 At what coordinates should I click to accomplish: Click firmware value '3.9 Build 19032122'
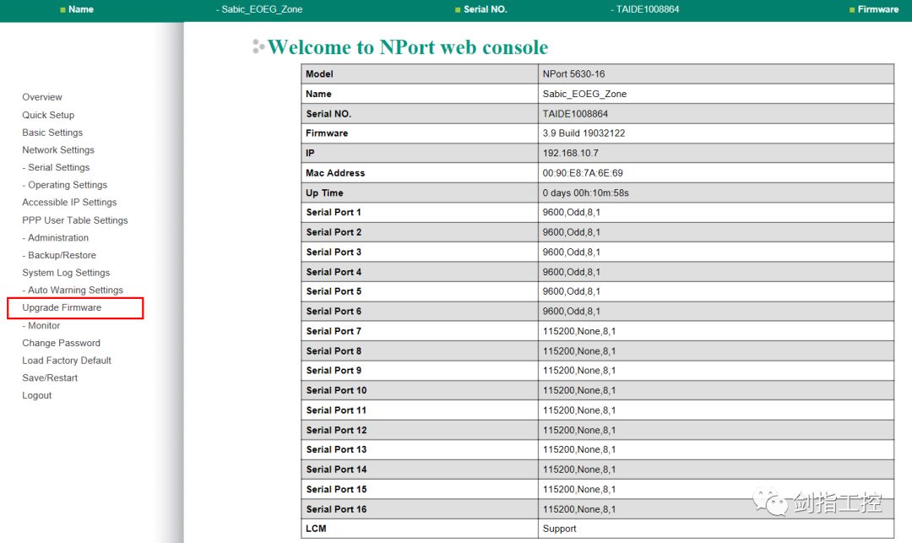584,133
